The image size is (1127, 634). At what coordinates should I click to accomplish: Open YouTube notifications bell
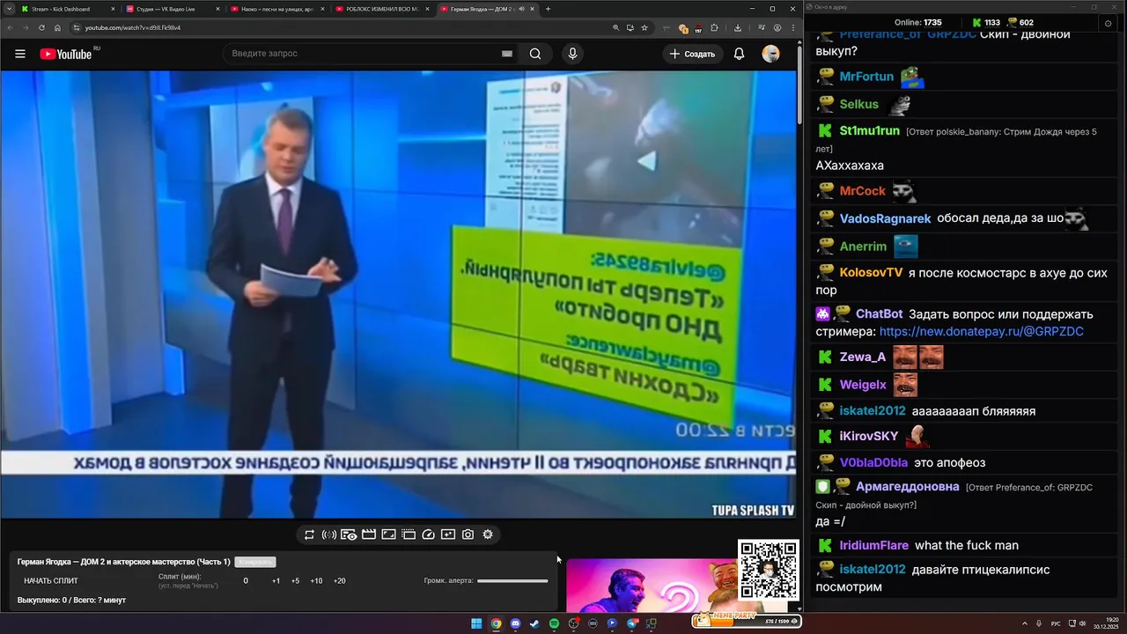[740, 54]
